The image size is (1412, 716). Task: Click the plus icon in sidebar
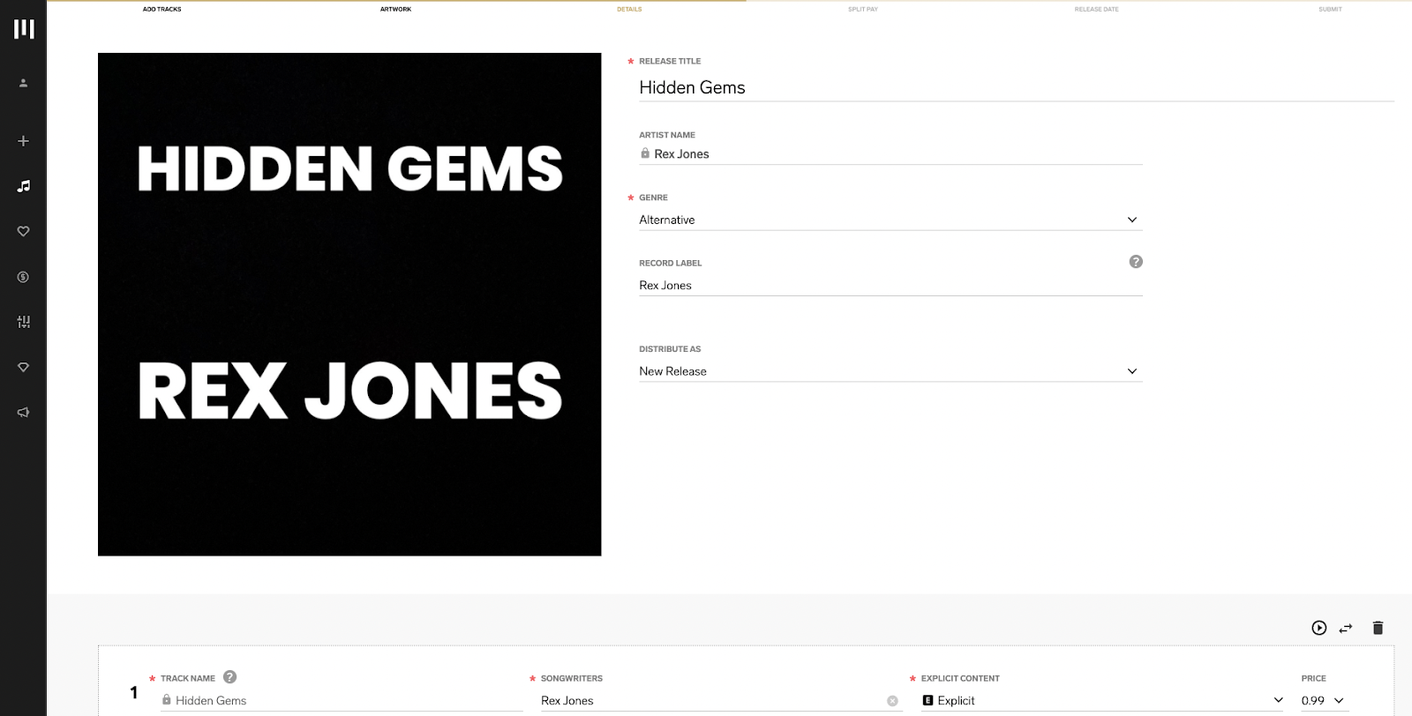[24, 141]
